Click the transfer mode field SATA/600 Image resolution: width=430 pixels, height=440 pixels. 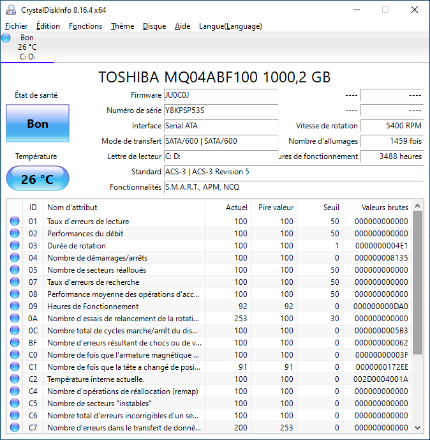(x=221, y=141)
